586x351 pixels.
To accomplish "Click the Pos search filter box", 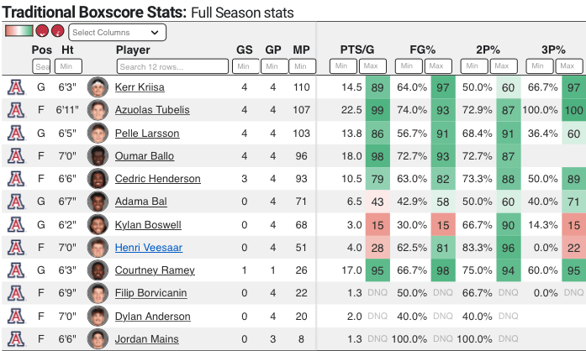I will coord(42,66).
